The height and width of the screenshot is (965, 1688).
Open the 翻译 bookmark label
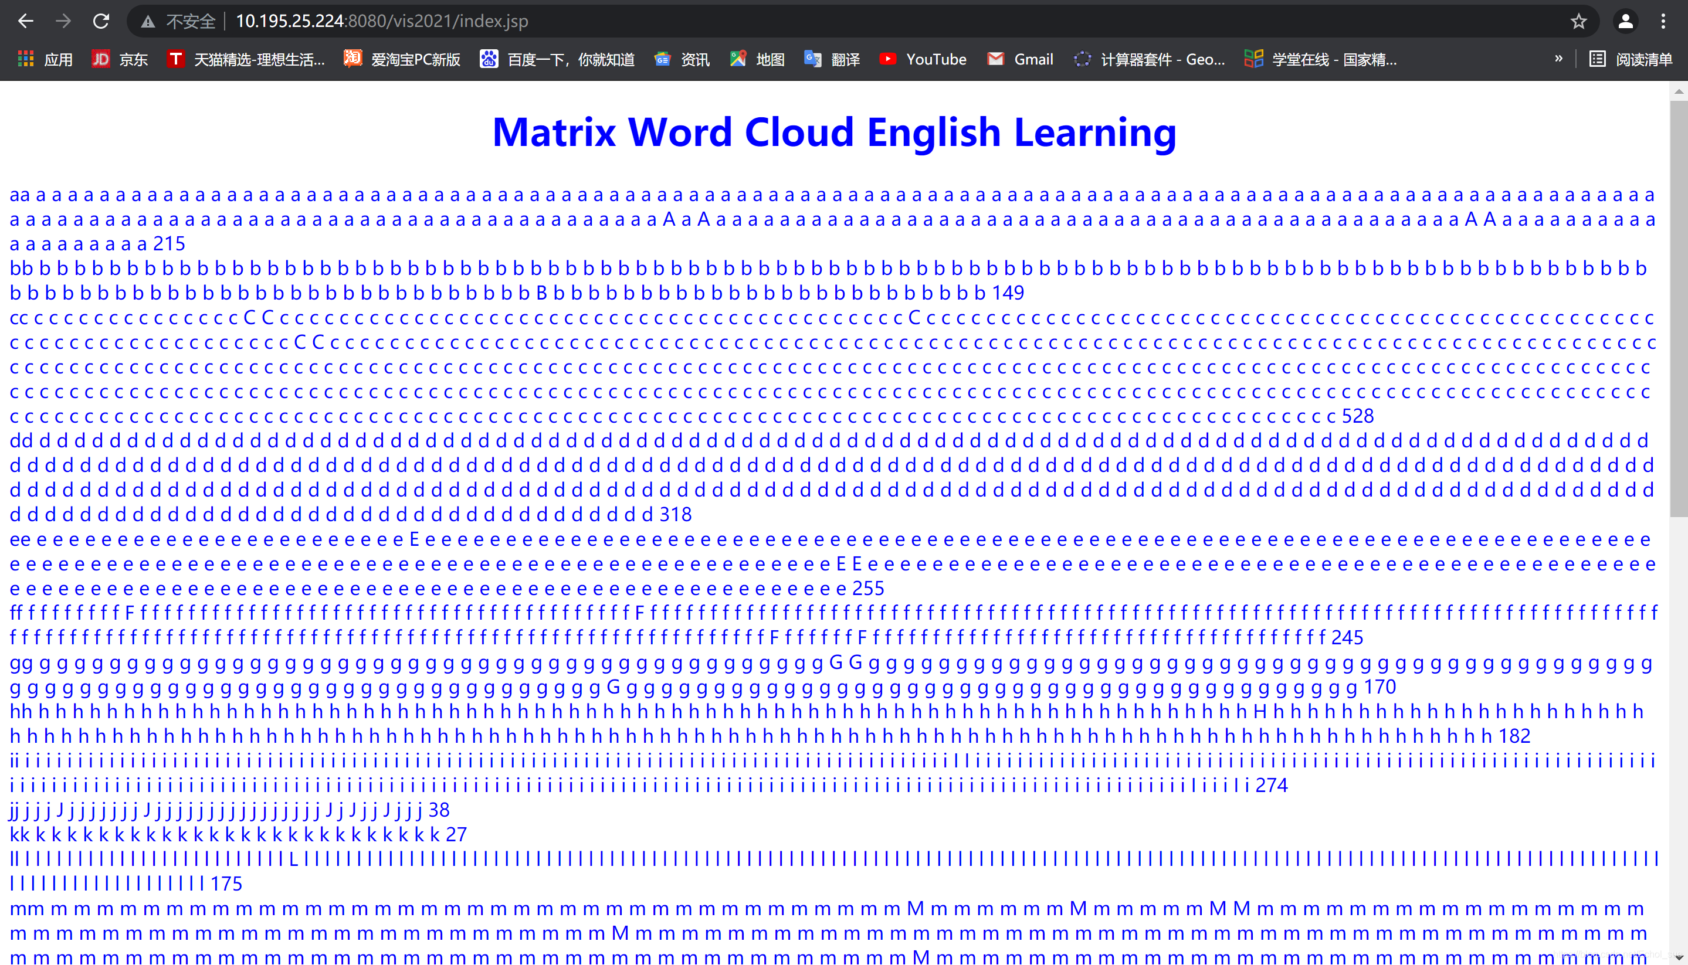click(x=845, y=60)
